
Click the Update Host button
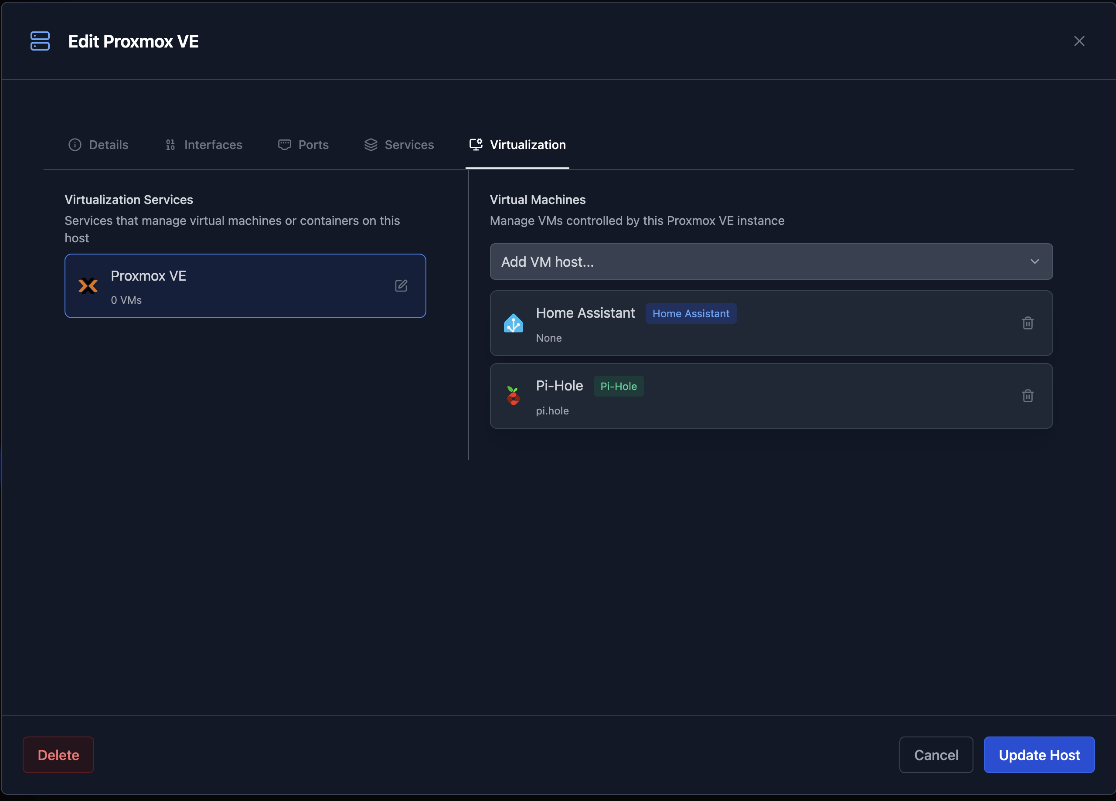[x=1039, y=755]
